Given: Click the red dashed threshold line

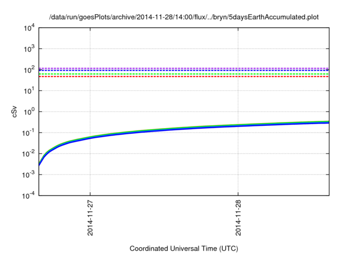Looking at the screenshot, I should [x=184, y=77].
